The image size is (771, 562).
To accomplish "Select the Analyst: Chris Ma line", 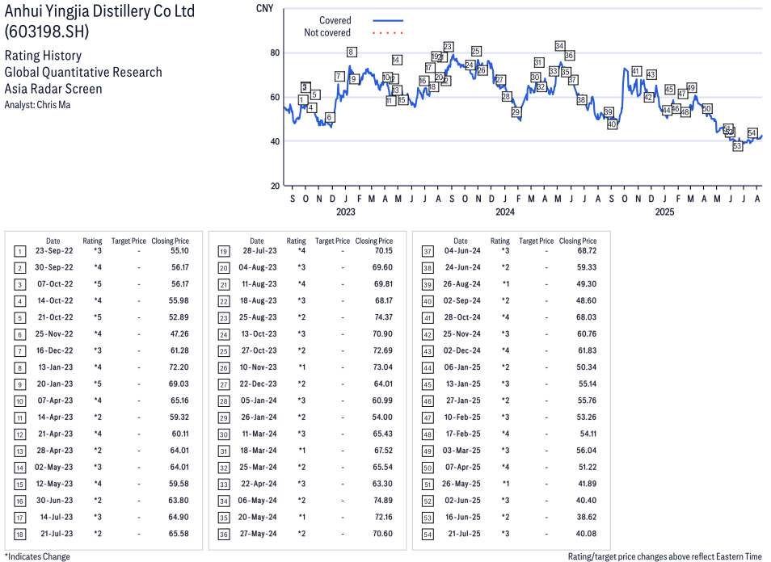I will pyautogui.click(x=37, y=105).
